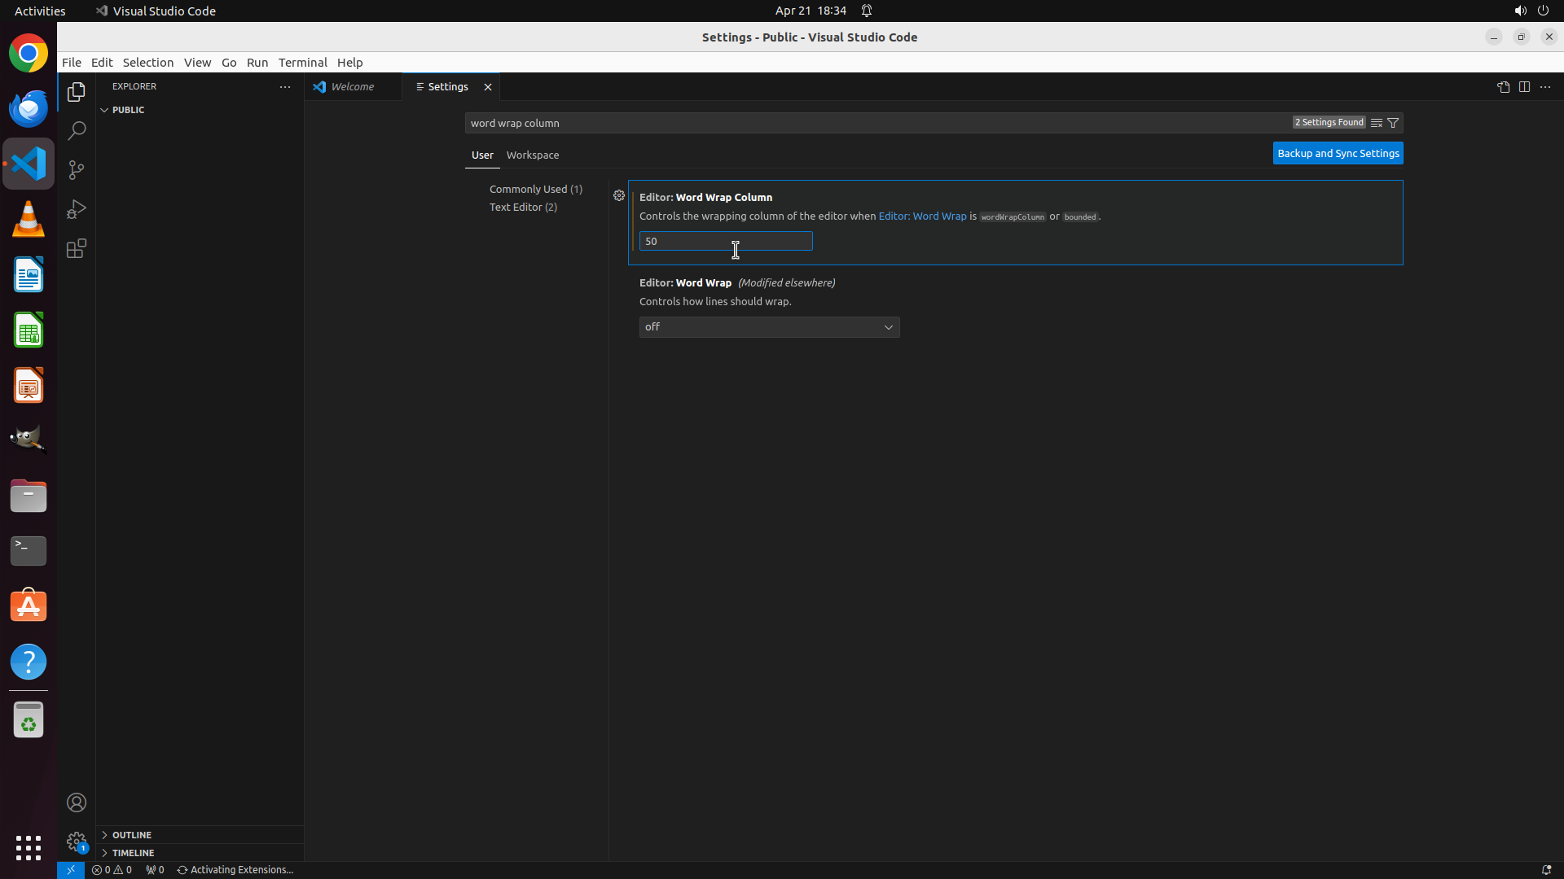Expand the Outline section
The height and width of the screenshot is (879, 1564).
(132, 835)
